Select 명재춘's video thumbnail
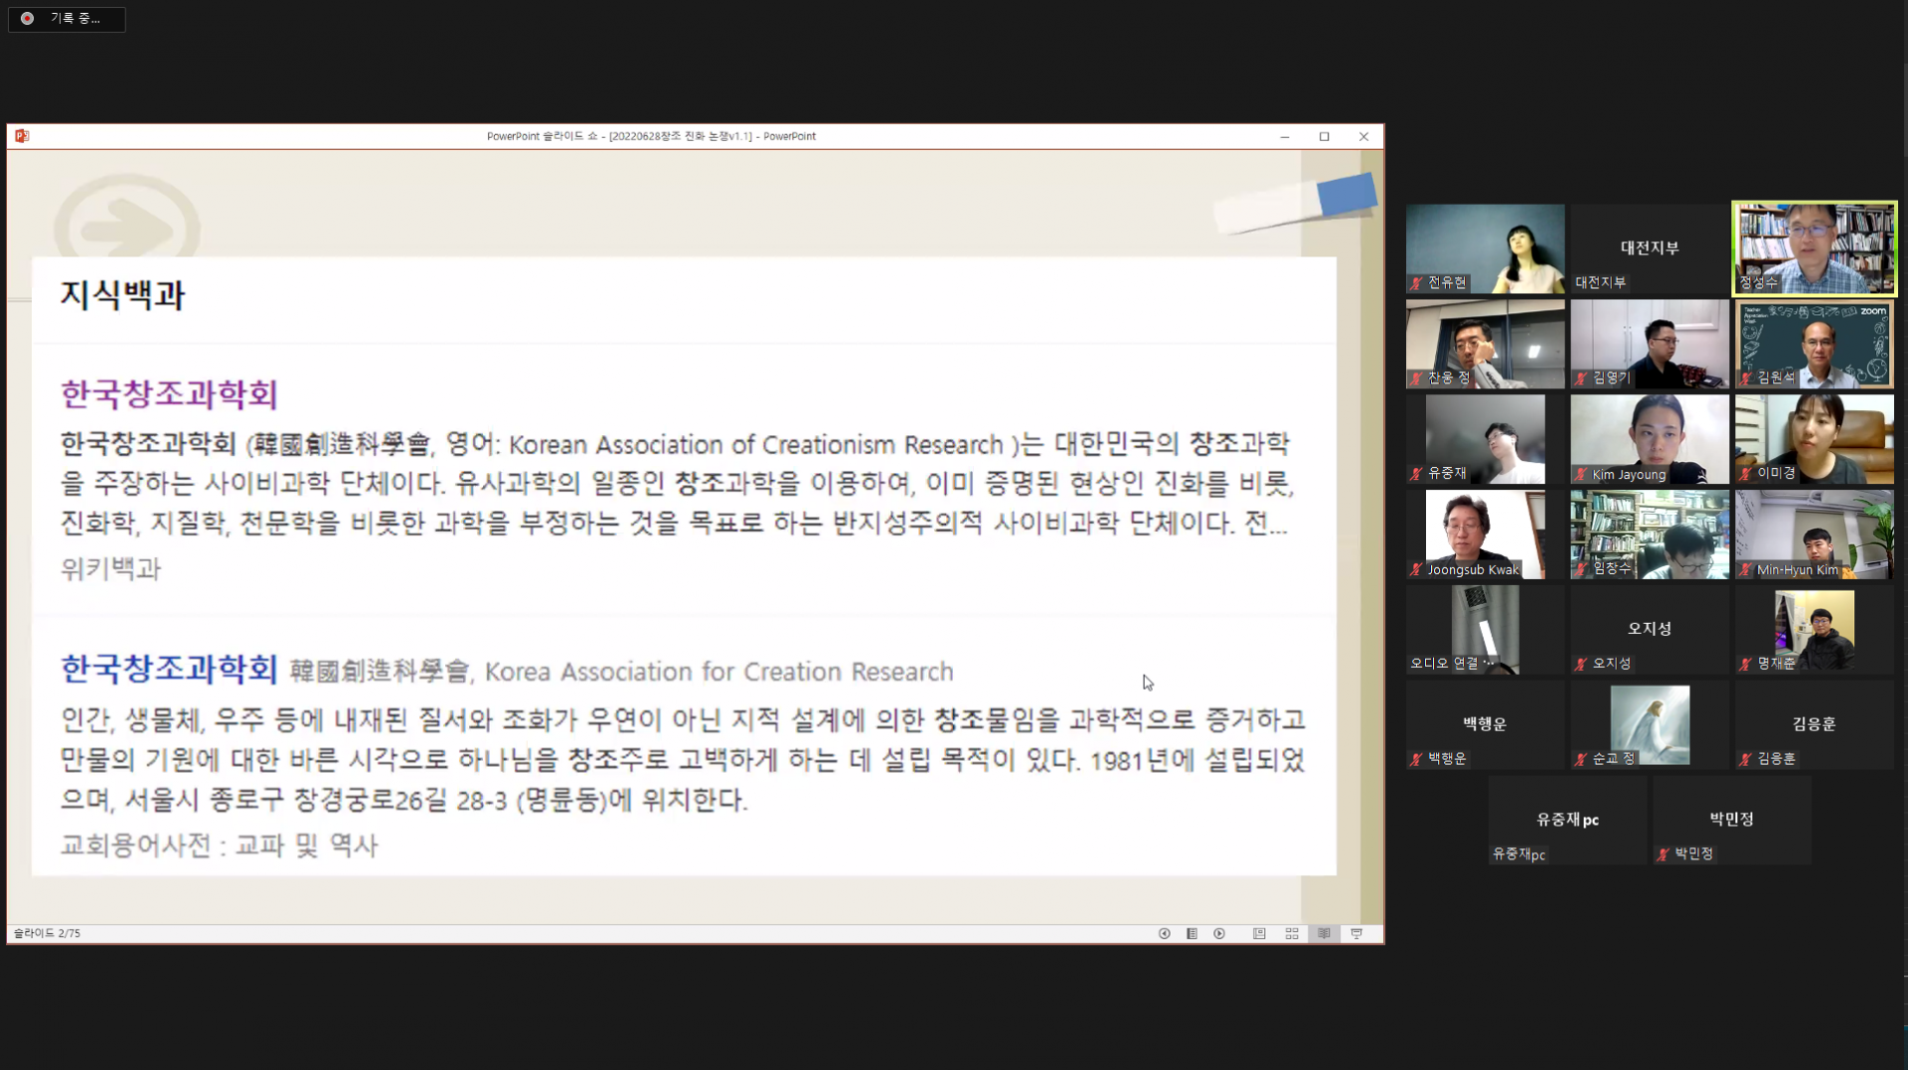The image size is (1908, 1070). coord(1815,630)
